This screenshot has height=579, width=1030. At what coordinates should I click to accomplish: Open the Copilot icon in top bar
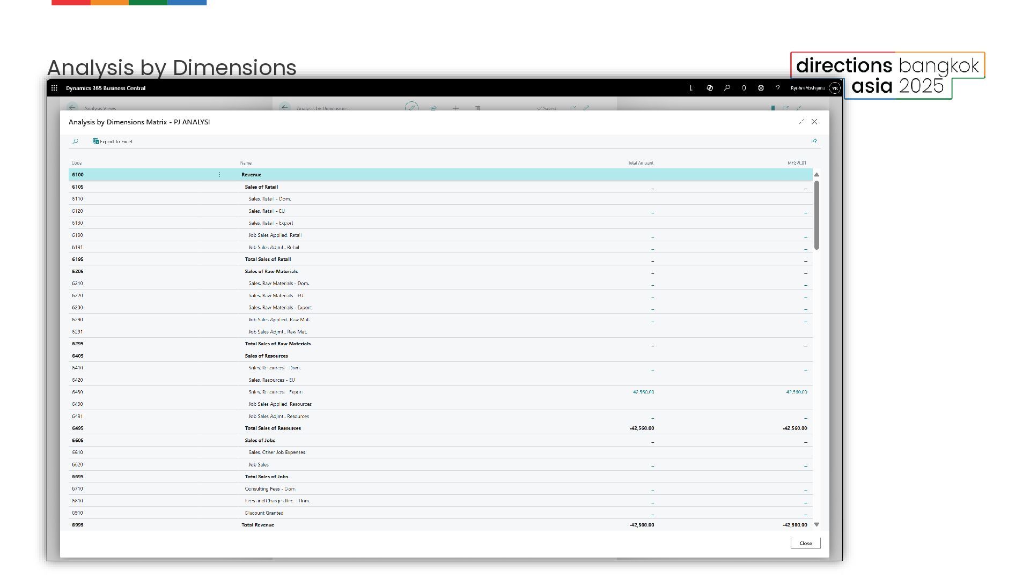(710, 88)
